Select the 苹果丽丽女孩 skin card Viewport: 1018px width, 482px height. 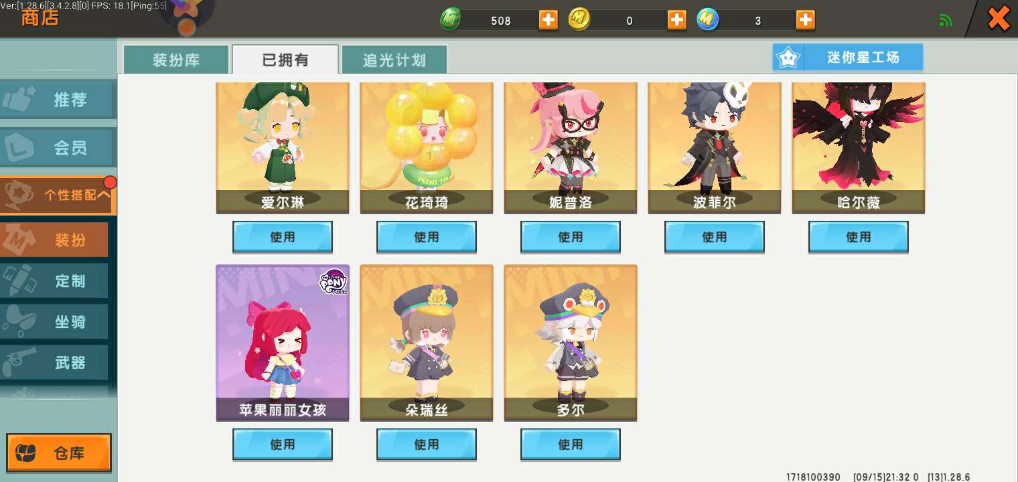(283, 343)
